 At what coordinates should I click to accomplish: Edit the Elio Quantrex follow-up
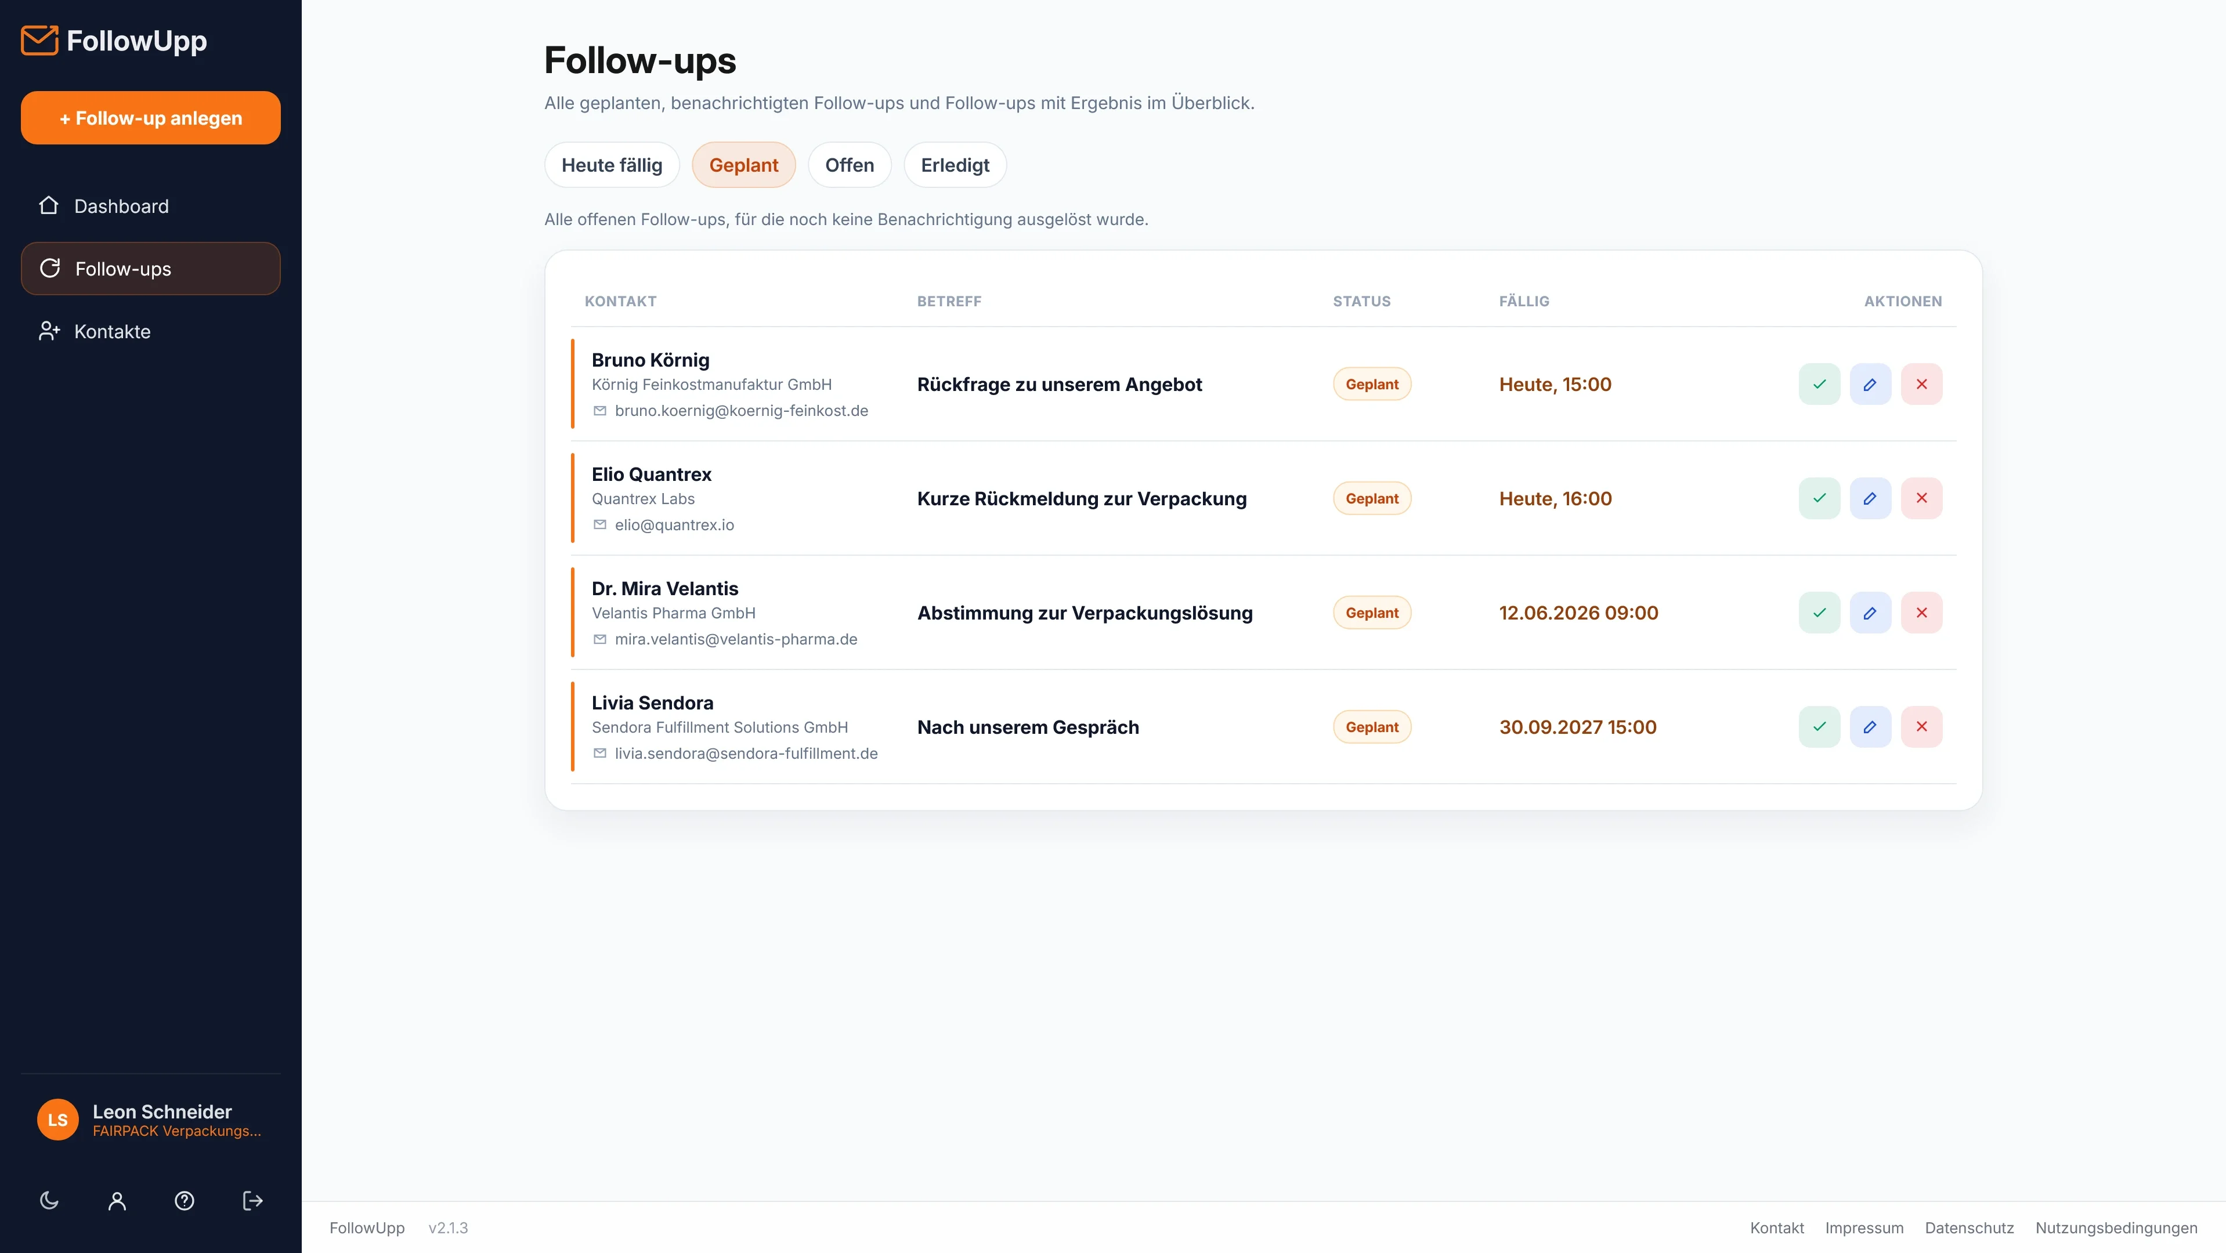(1870, 498)
